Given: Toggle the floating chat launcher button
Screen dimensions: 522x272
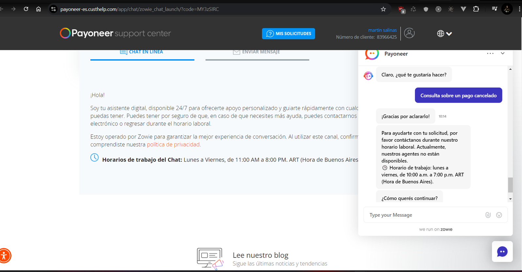Looking at the screenshot, I should [502, 251].
